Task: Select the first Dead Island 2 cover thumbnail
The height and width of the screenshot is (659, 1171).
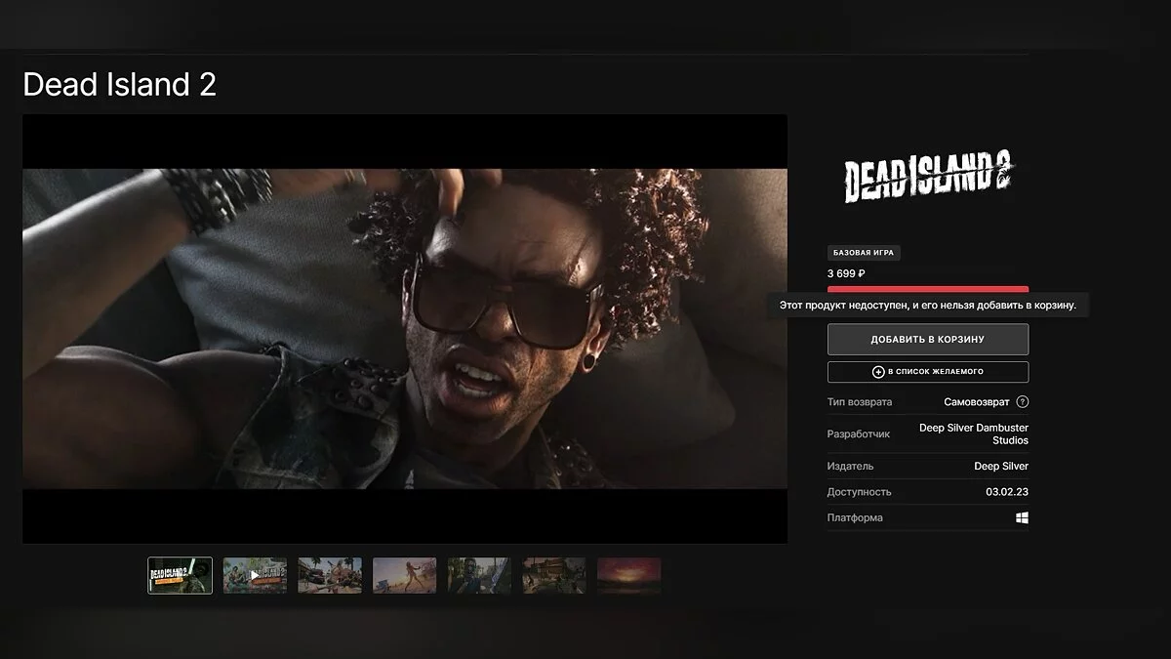Action: coord(180,576)
